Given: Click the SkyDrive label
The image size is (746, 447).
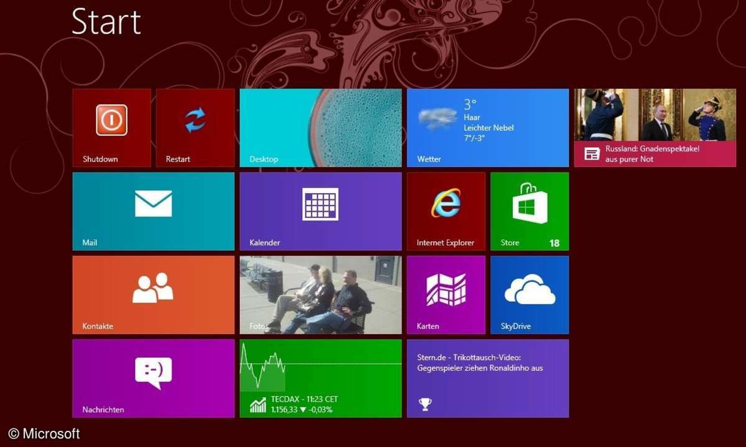Looking at the screenshot, I should [516, 326].
